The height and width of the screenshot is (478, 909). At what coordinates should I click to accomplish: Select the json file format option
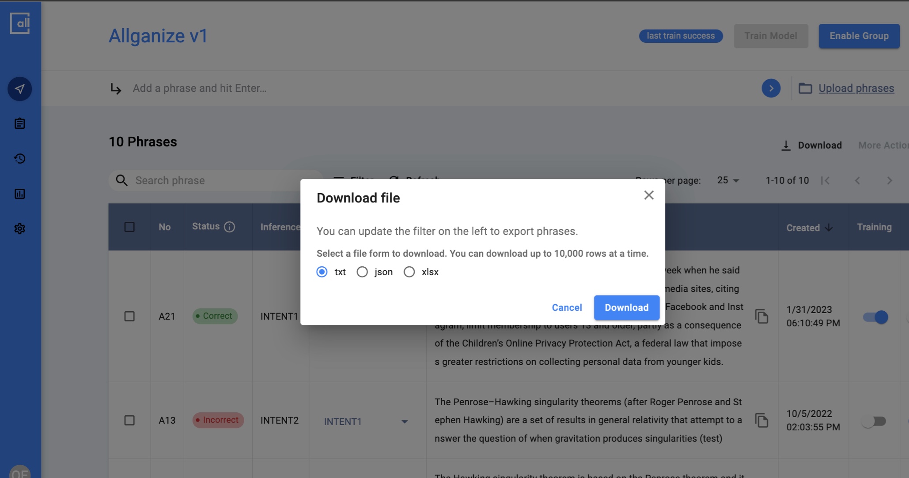tap(362, 272)
